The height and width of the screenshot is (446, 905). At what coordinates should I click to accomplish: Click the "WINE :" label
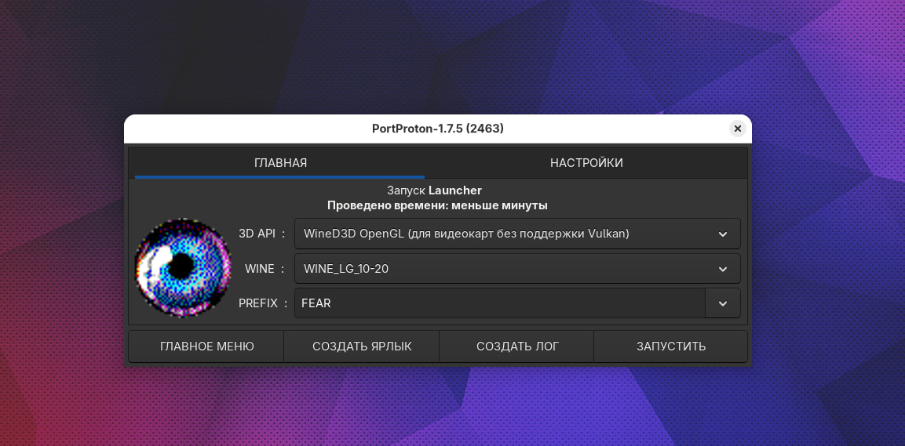point(265,269)
